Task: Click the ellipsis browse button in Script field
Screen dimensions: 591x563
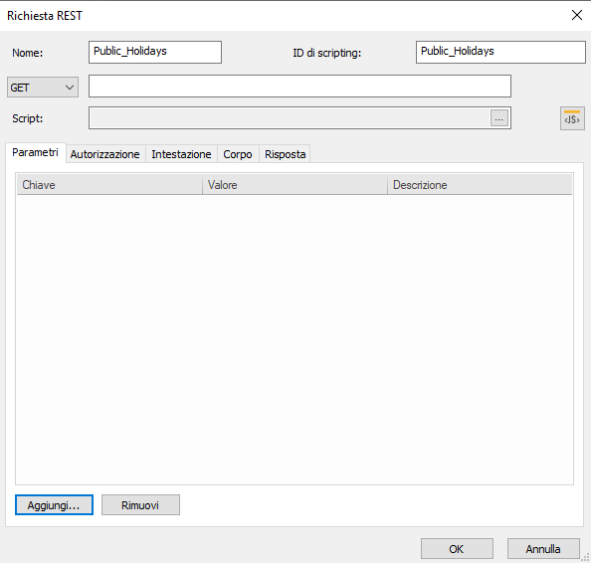Action: coord(499,118)
